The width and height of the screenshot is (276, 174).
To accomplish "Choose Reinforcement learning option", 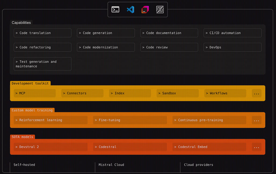I will pos(50,120).
